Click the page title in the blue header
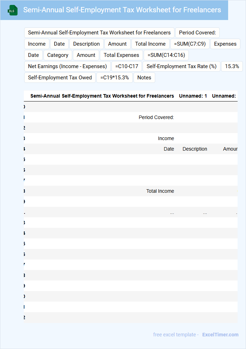246x349 pixels. coord(122,10)
